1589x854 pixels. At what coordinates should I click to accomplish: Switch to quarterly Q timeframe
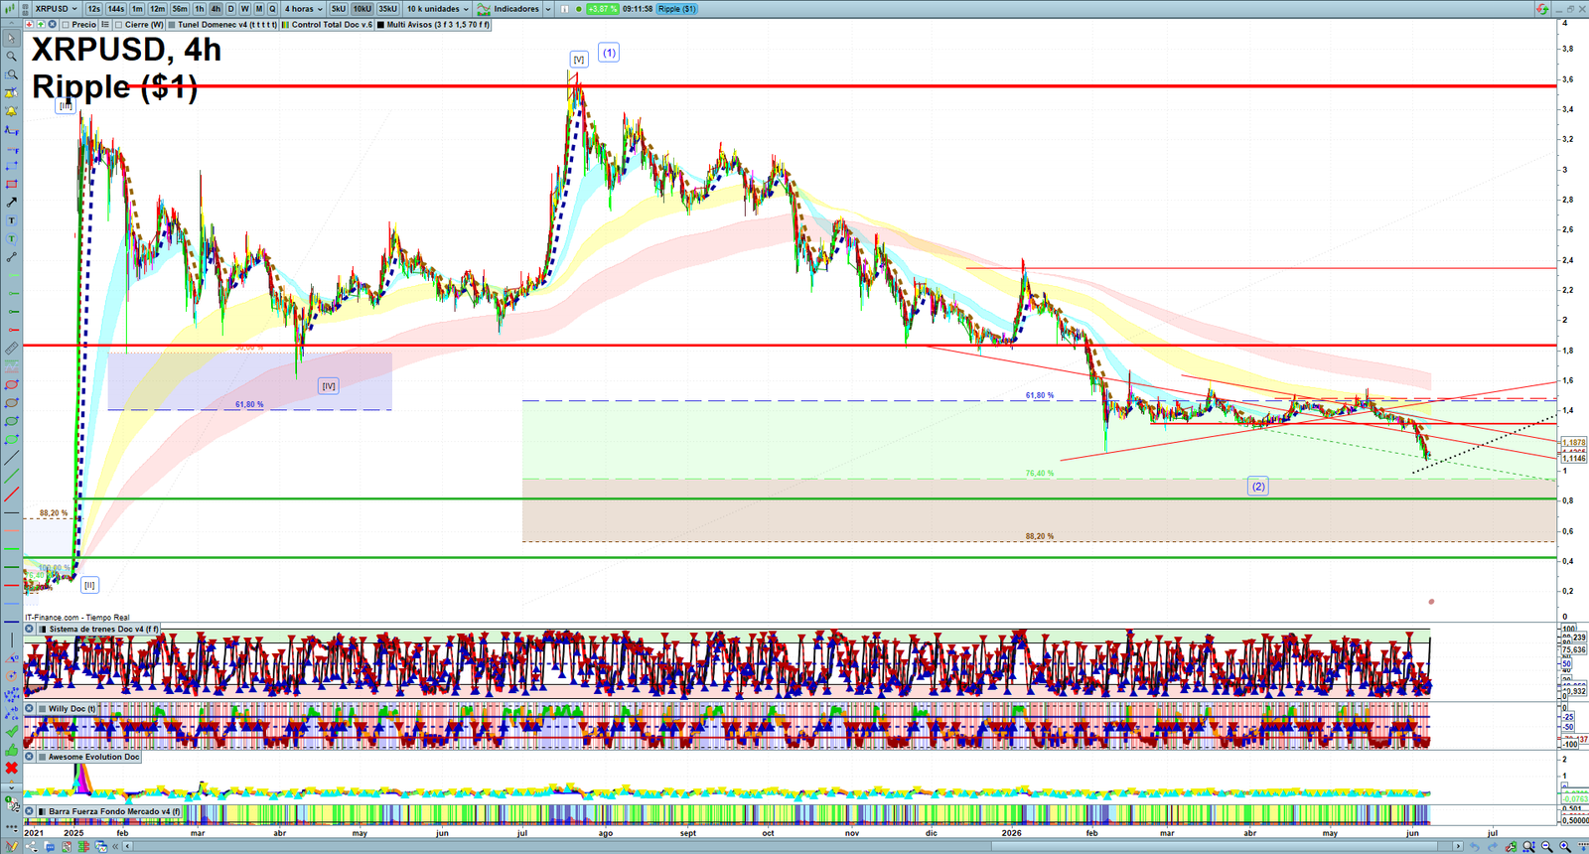pos(272,9)
